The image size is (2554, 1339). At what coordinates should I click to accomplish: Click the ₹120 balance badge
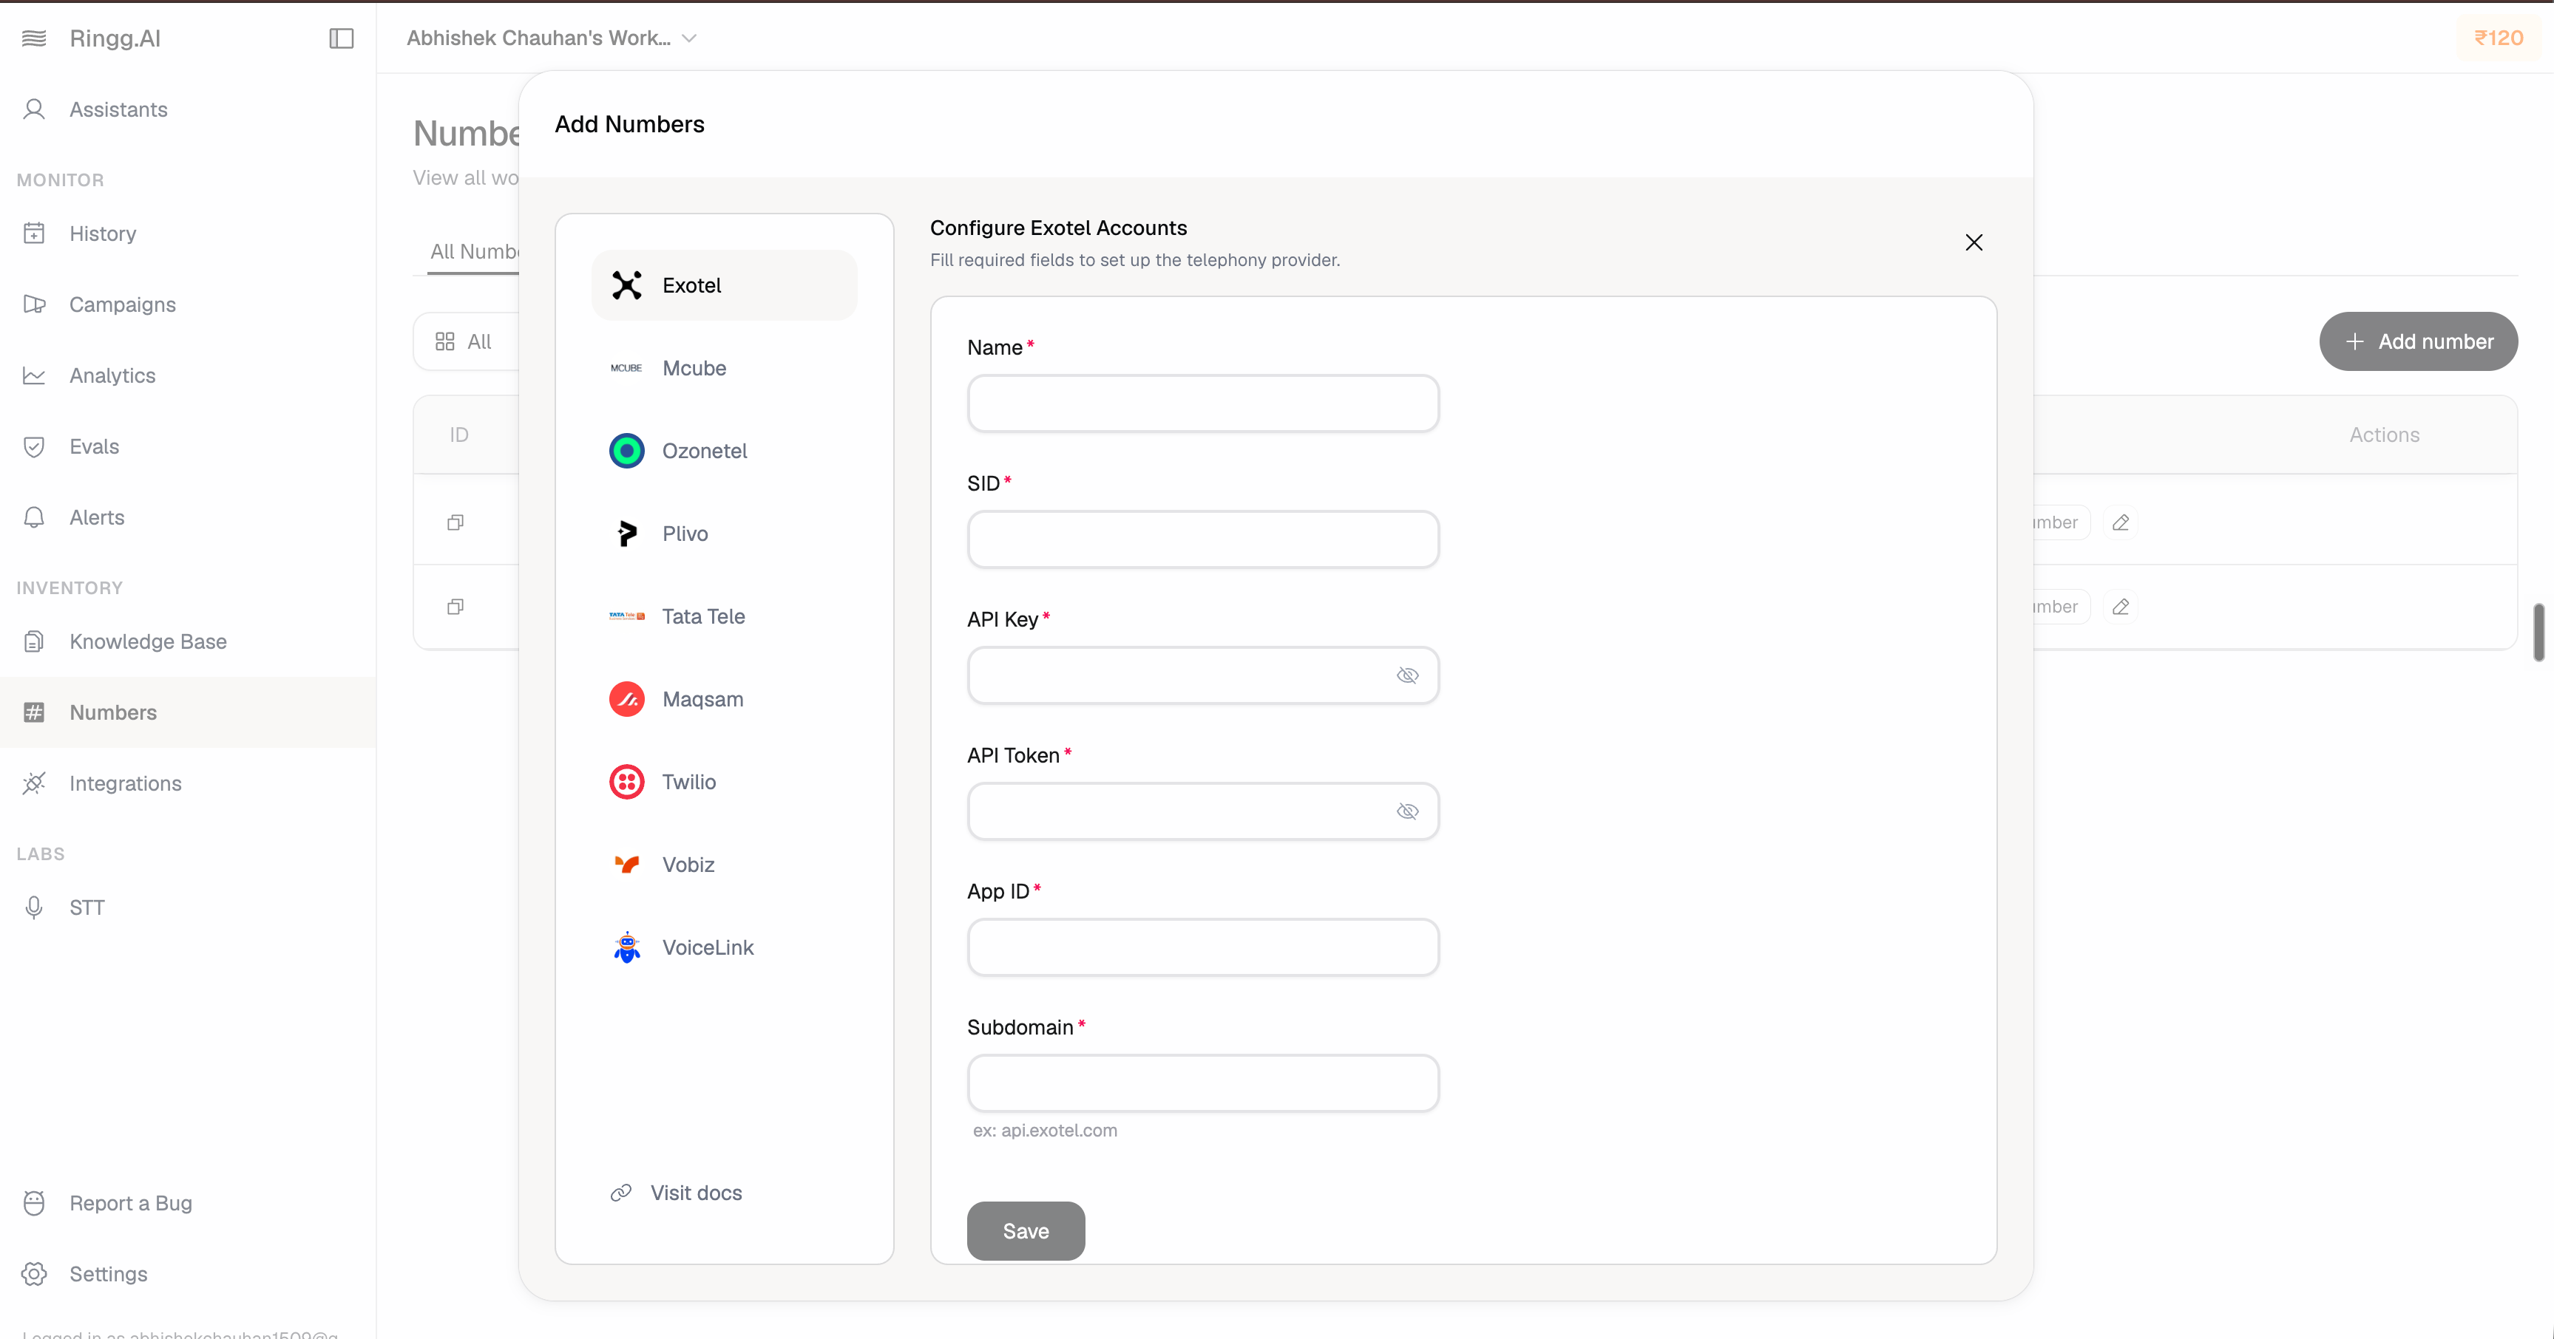tap(2498, 38)
